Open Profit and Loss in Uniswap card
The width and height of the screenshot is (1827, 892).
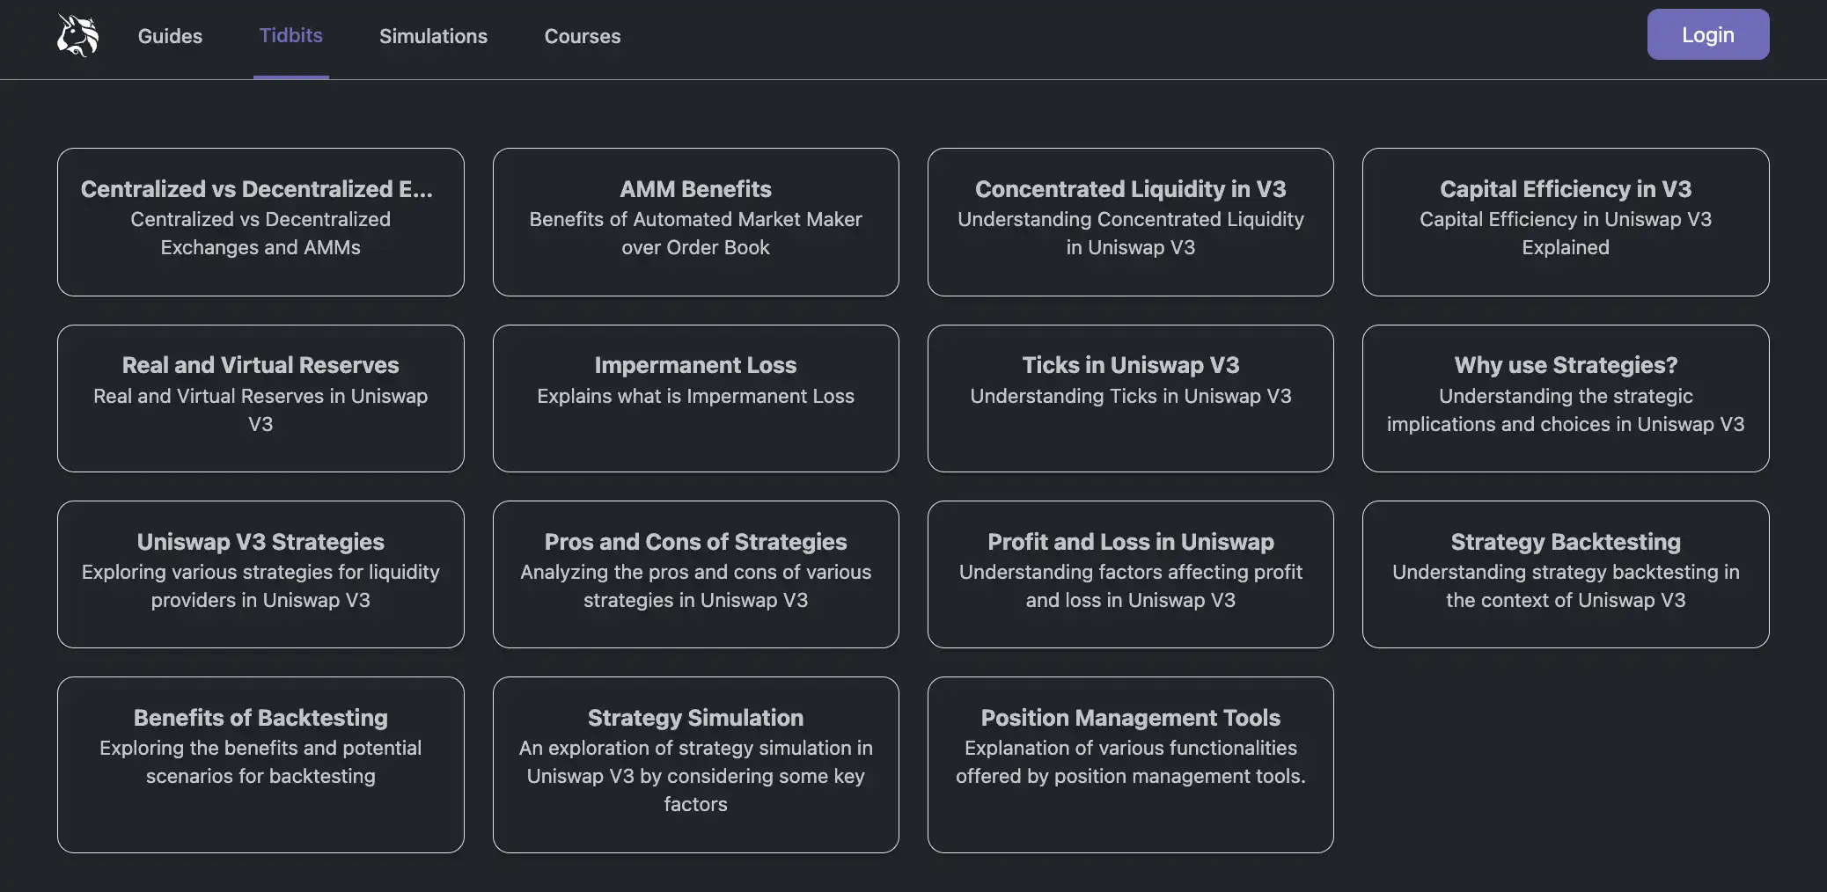point(1130,574)
